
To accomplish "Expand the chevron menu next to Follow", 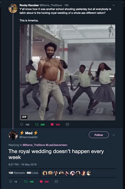I will click(x=114, y=135).
